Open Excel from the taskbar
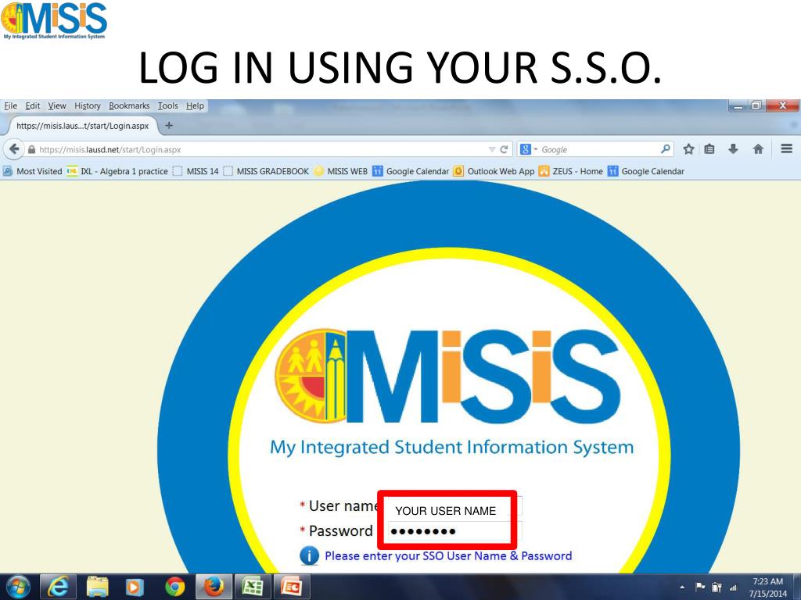The height and width of the screenshot is (600, 801). coord(253,587)
